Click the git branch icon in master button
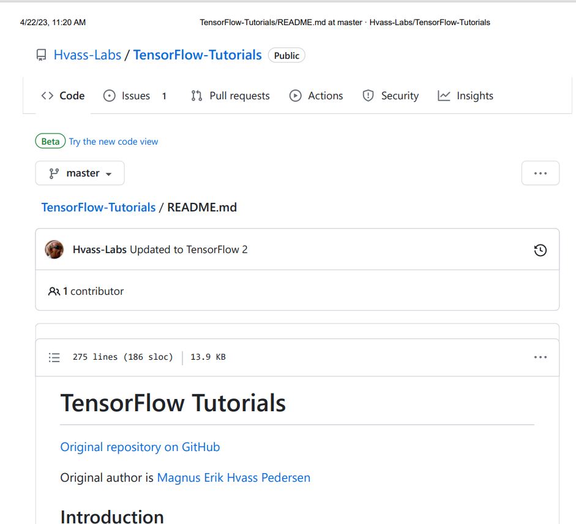The height and width of the screenshot is (524, 576). 54,173
